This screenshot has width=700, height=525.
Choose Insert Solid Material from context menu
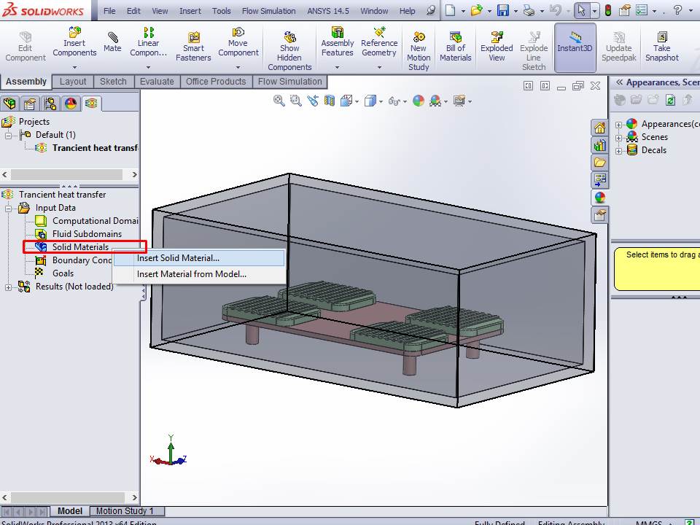(178, 258)
